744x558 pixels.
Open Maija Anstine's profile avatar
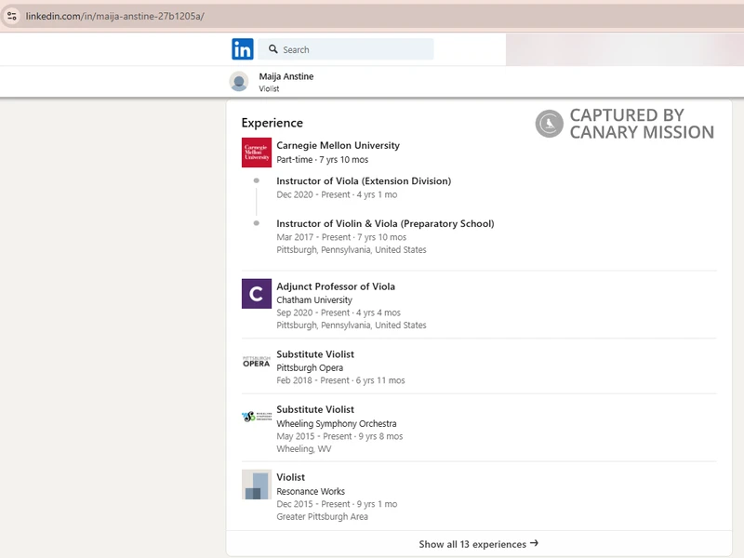pyautogui.click(x=239, y=82)
